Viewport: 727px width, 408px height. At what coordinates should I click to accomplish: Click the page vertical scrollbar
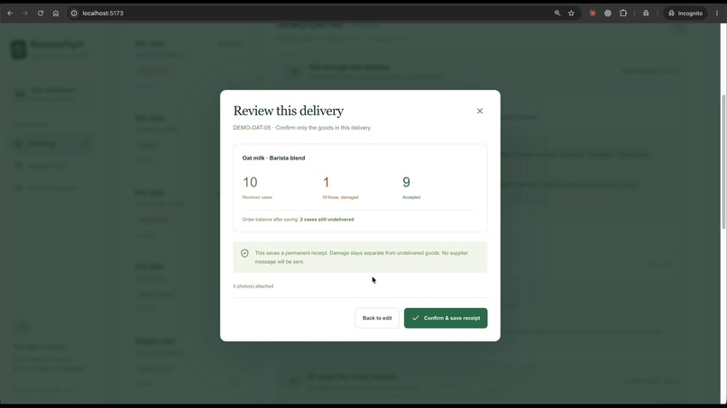723,162
